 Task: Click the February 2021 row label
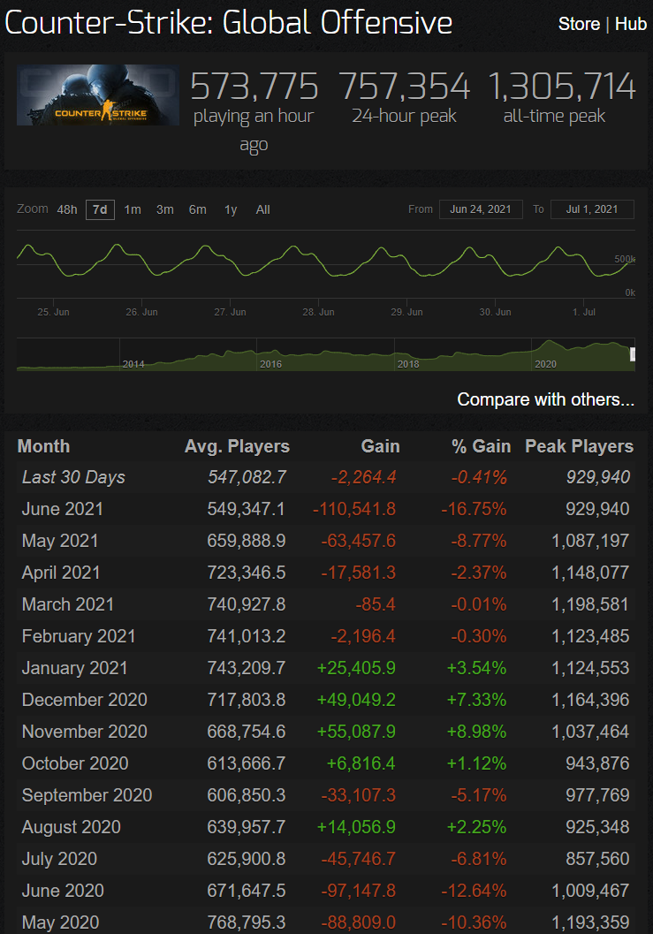tap(79, 636)
